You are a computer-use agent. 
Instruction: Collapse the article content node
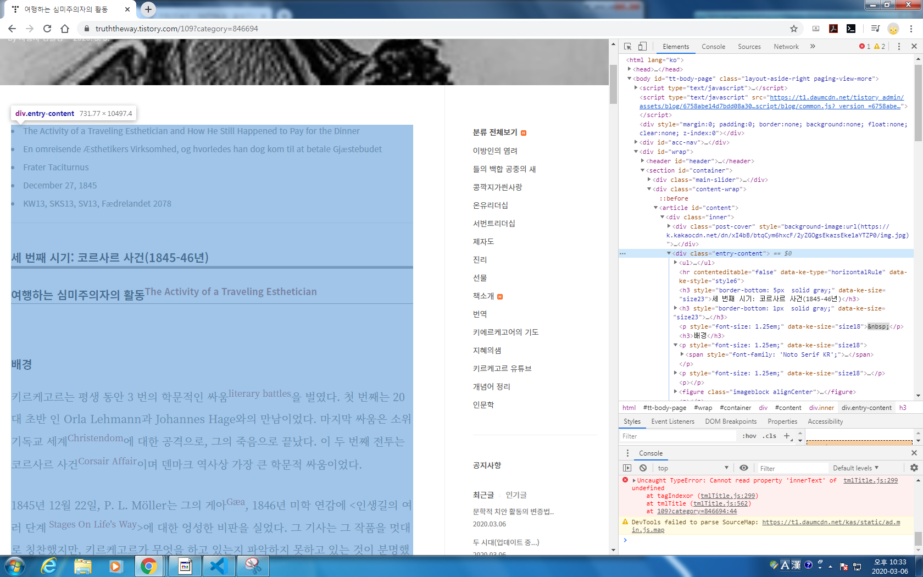[x=656, y=208]
